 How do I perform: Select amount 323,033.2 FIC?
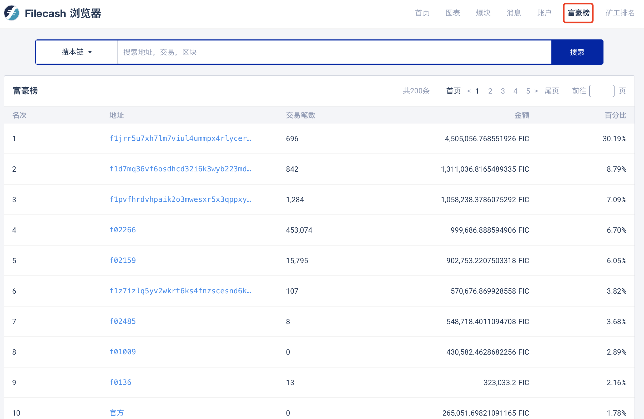point(506,382)
